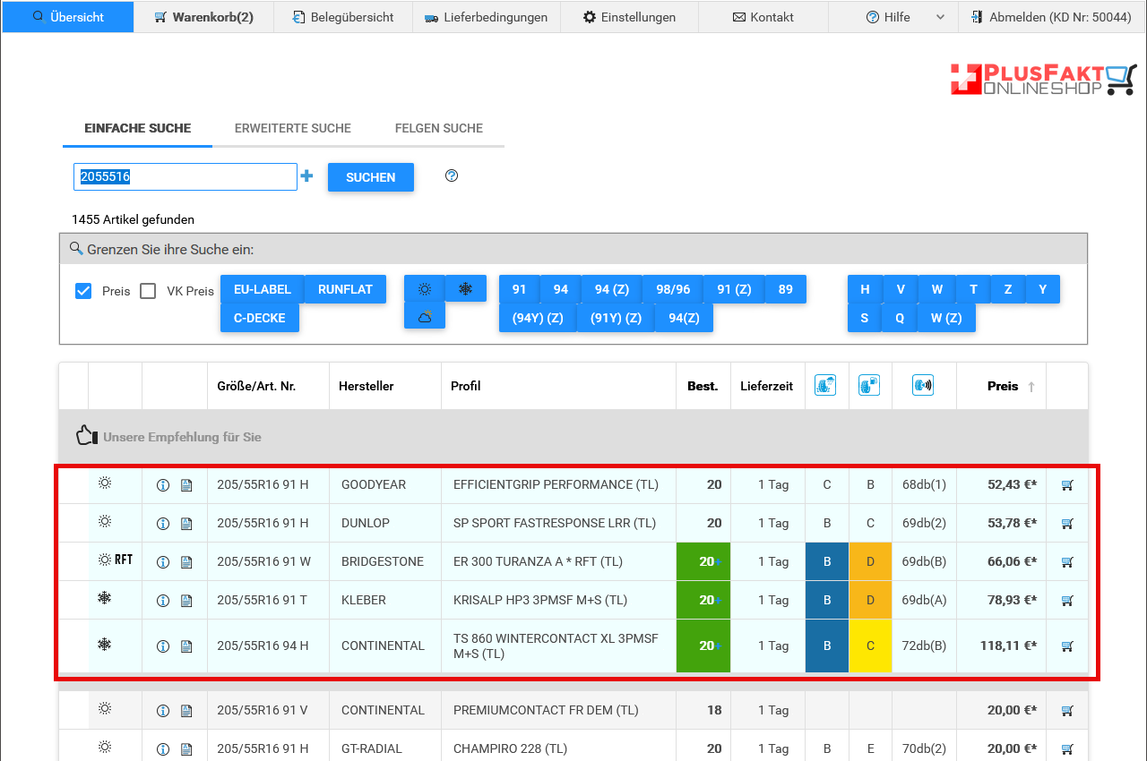Toggle speed index H filter
Image resolution: width=1147 pixels, height=761 pixels.
(865, 289)
